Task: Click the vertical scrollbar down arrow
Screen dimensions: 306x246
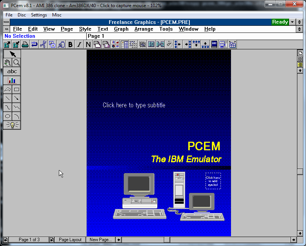Action: click(x=300, y=233)
